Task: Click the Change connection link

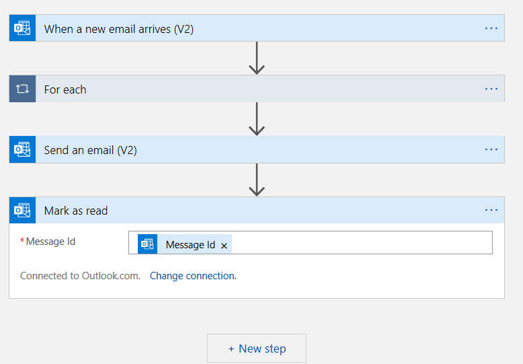Action: click(x=193, y=276)
